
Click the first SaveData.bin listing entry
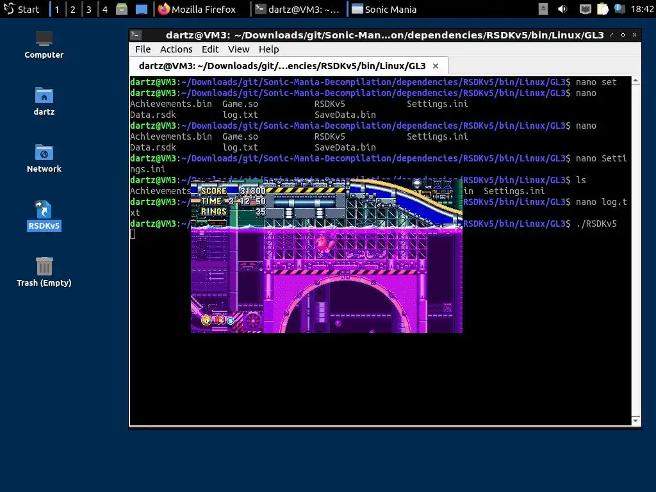click(345, 115)
